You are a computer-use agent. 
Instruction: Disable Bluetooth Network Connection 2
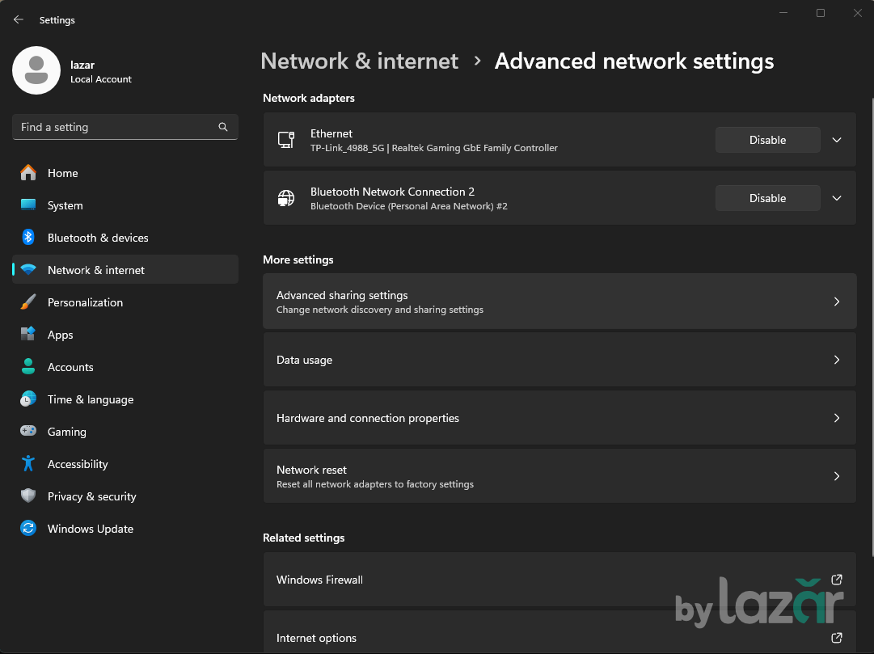(767, 198)
